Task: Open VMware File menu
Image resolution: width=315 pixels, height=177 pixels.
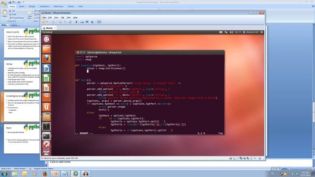Action: (44, 18)
